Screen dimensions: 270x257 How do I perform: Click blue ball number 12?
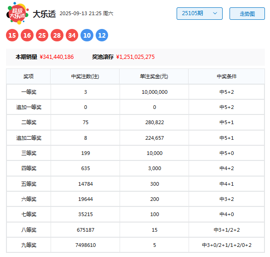pyautogui.click(x=102, y=35)
